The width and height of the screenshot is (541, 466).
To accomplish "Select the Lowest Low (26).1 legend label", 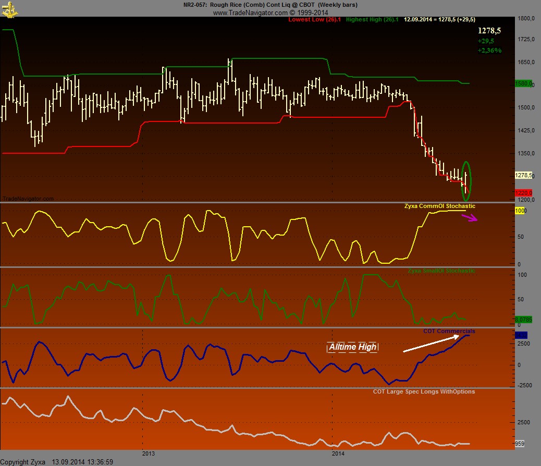I will pos(315,19).
